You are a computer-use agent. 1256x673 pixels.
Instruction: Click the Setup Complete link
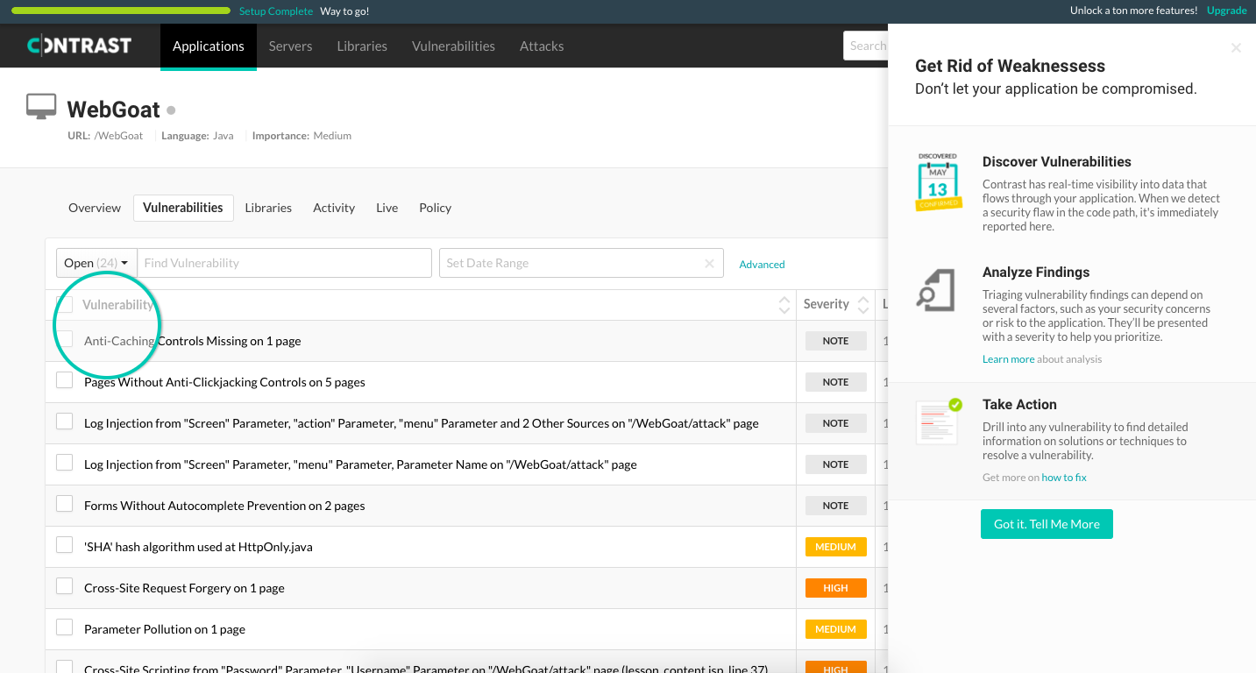point(276,11)
